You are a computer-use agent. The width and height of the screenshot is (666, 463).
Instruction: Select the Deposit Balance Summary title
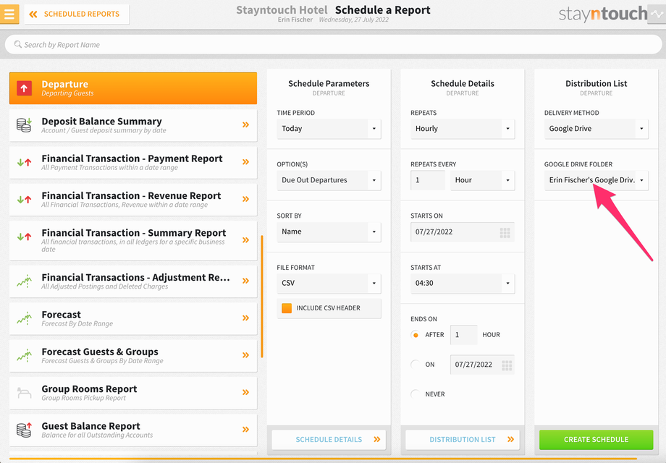(101, 122)
